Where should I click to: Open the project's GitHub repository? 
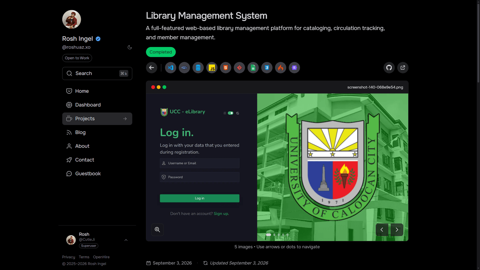point(389,67)
